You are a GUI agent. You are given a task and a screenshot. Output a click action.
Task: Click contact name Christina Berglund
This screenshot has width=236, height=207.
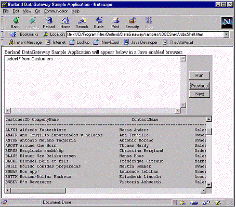pos(141,151)
